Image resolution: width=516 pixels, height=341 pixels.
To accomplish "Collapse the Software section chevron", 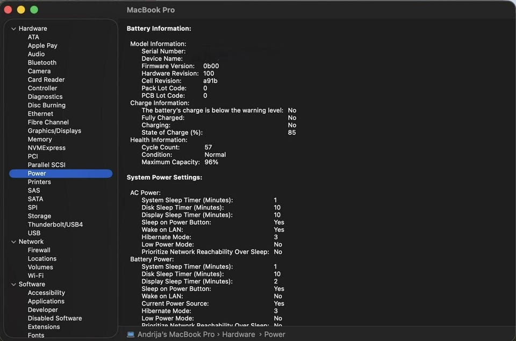I will [x=13, y=284].
